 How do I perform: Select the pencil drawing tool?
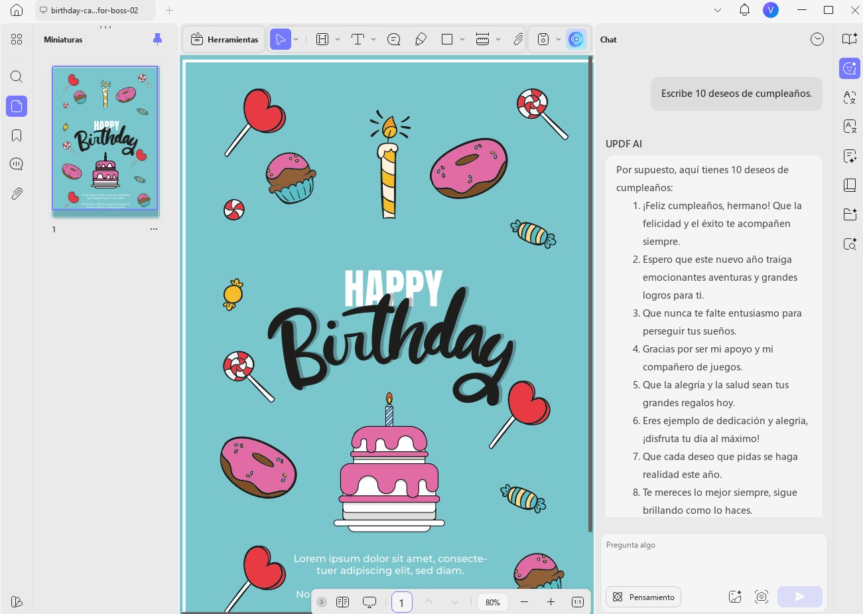tap(421, 40)
